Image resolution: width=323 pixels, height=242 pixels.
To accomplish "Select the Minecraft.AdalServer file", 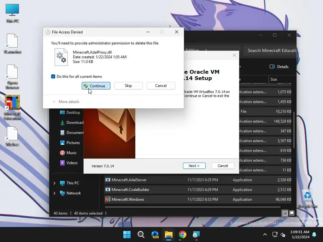I will click(x=198, y=180).
